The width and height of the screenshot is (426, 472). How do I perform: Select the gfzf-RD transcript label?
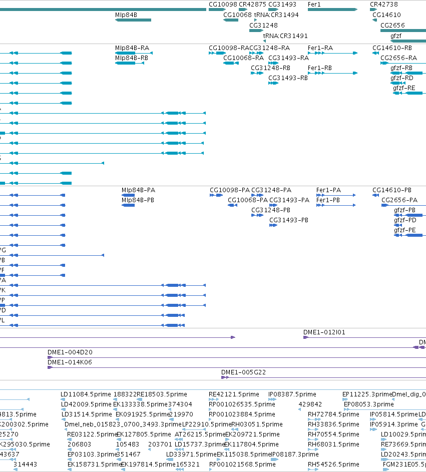pos(401,78)
